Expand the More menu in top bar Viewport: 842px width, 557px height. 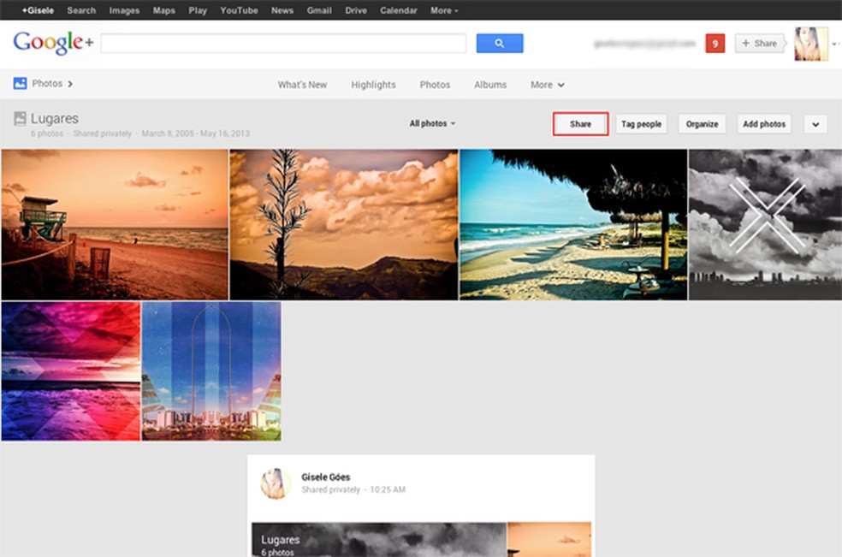point(443,10)
